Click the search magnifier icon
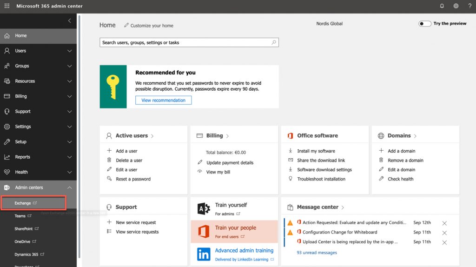The height and width of the screenshot is (267, 476). click(274, 42)
